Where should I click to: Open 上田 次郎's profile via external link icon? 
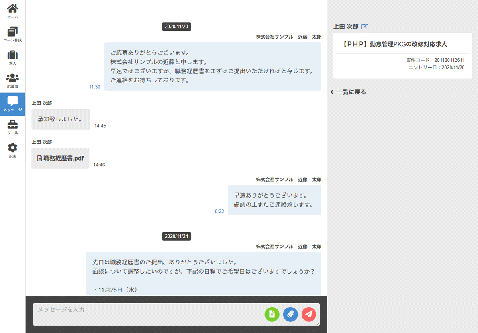pos(364,26)
